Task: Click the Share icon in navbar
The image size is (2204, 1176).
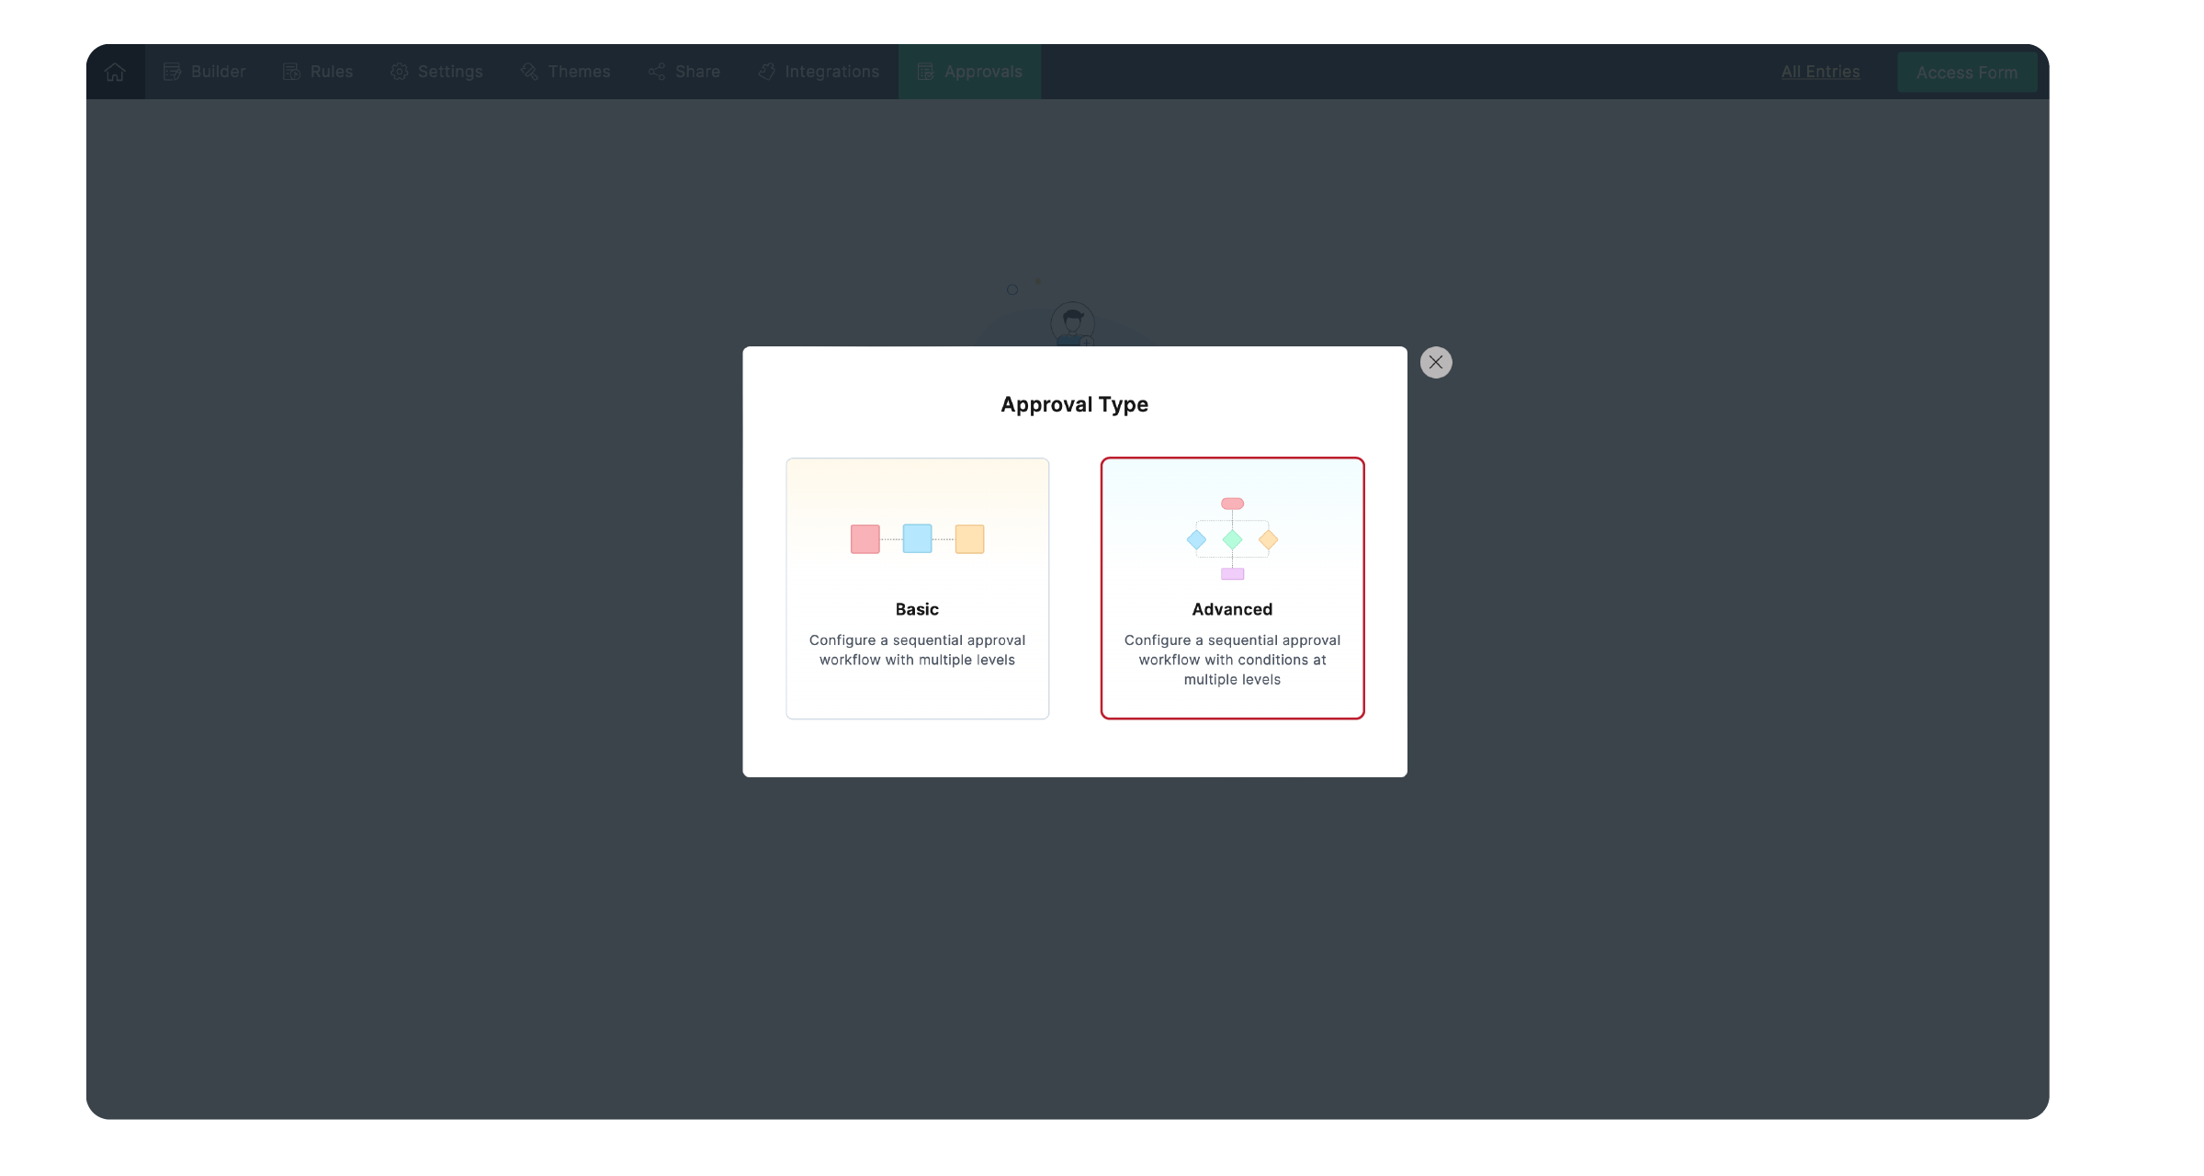Action: 657,72
